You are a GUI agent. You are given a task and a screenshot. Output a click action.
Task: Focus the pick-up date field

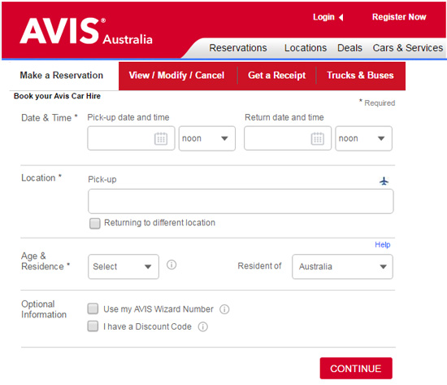[x=131, y=138]
